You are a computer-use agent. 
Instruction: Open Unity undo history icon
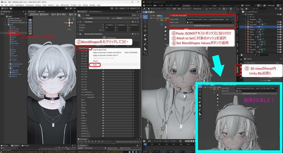click(x=112, y=8)
